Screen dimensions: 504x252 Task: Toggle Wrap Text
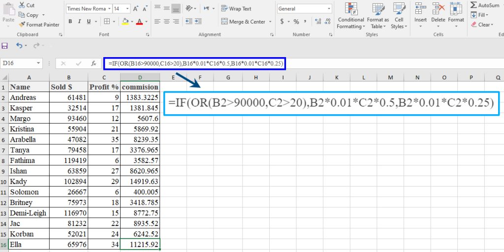(236, 9)
